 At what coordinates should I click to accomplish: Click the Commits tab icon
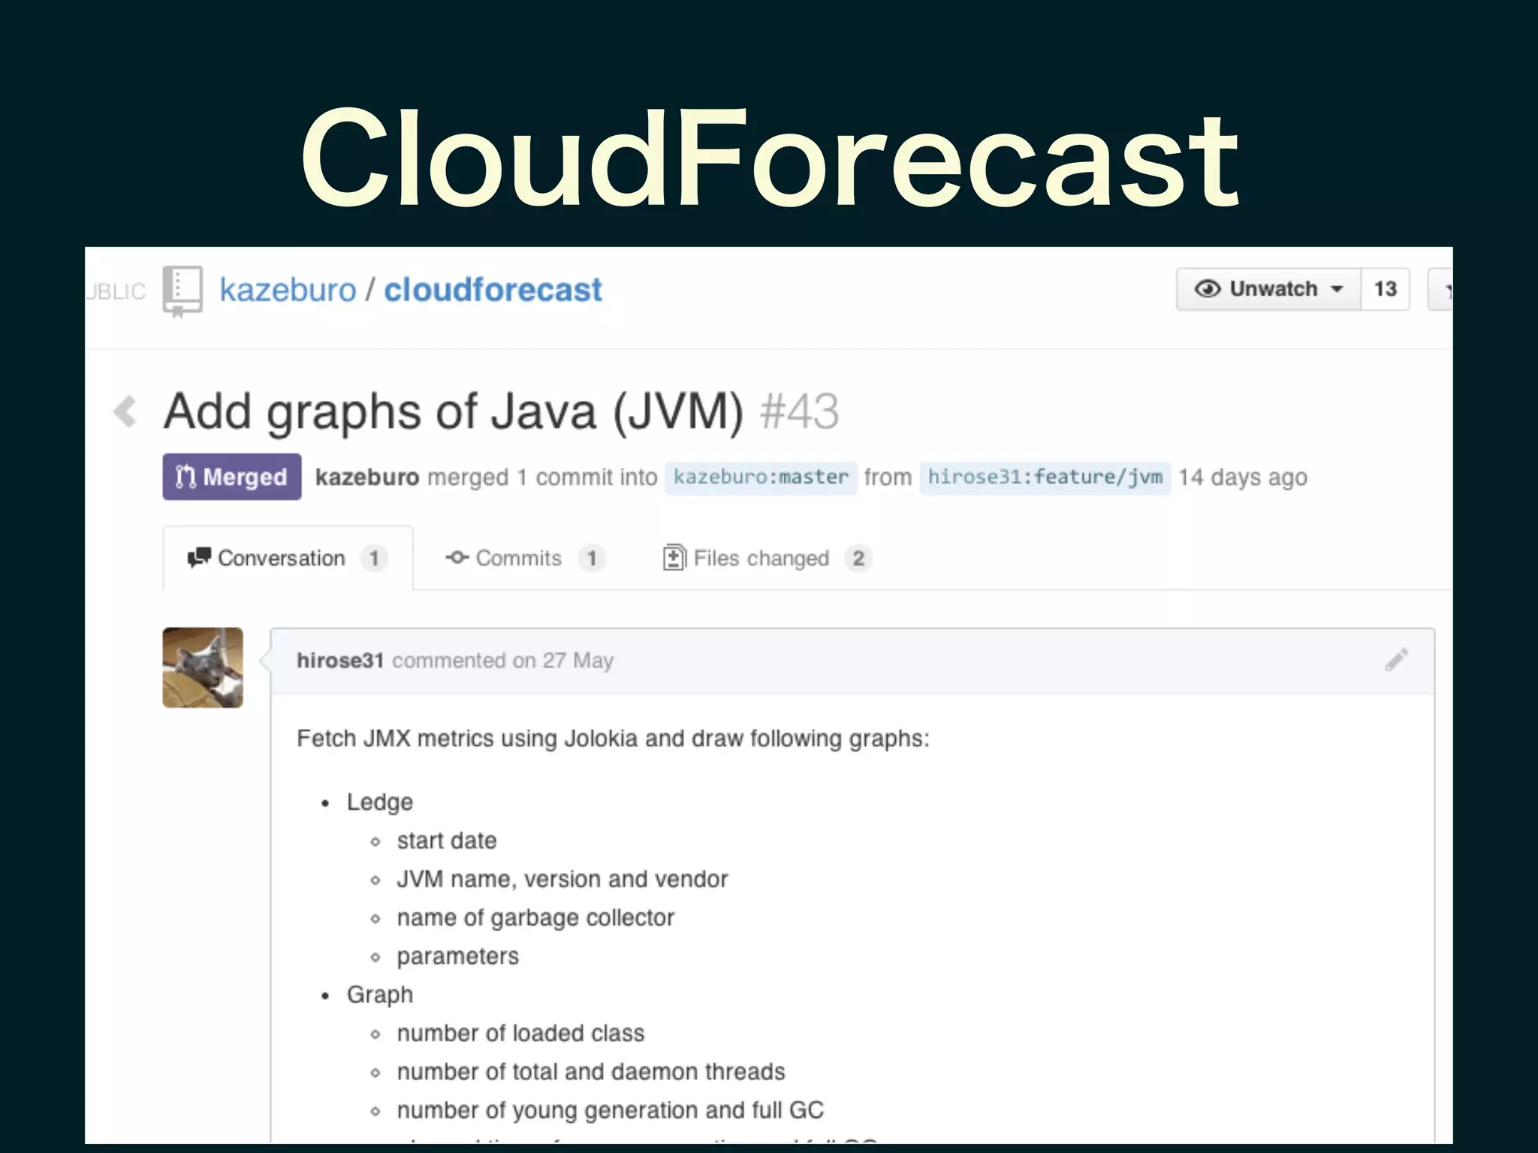pos(457,558)
